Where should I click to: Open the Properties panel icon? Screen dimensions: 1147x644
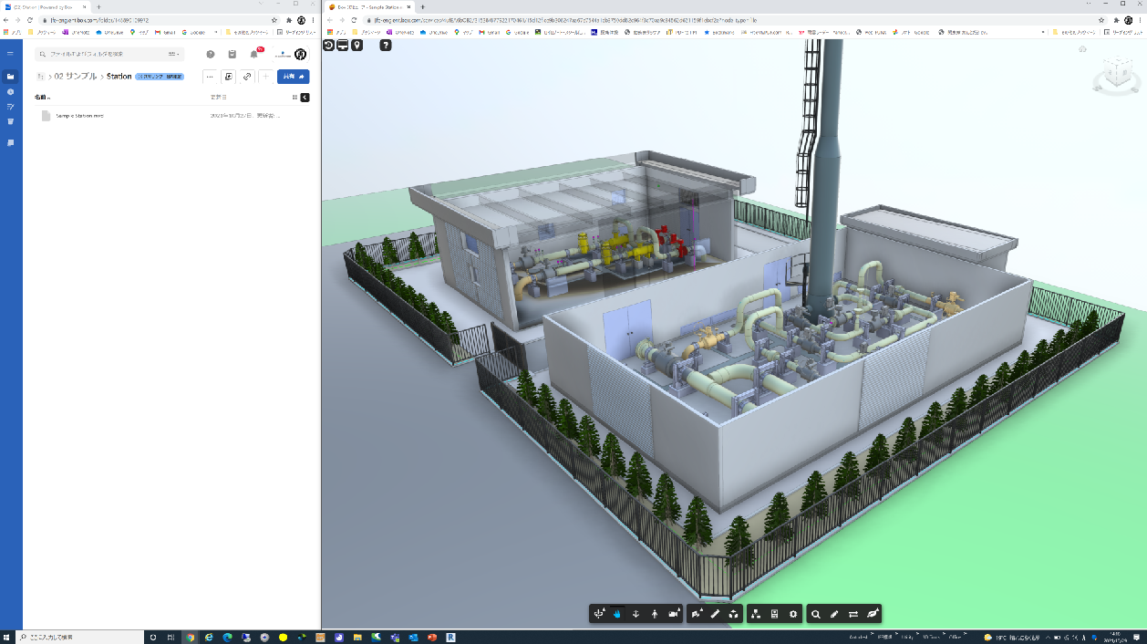[x=774, y=614]
